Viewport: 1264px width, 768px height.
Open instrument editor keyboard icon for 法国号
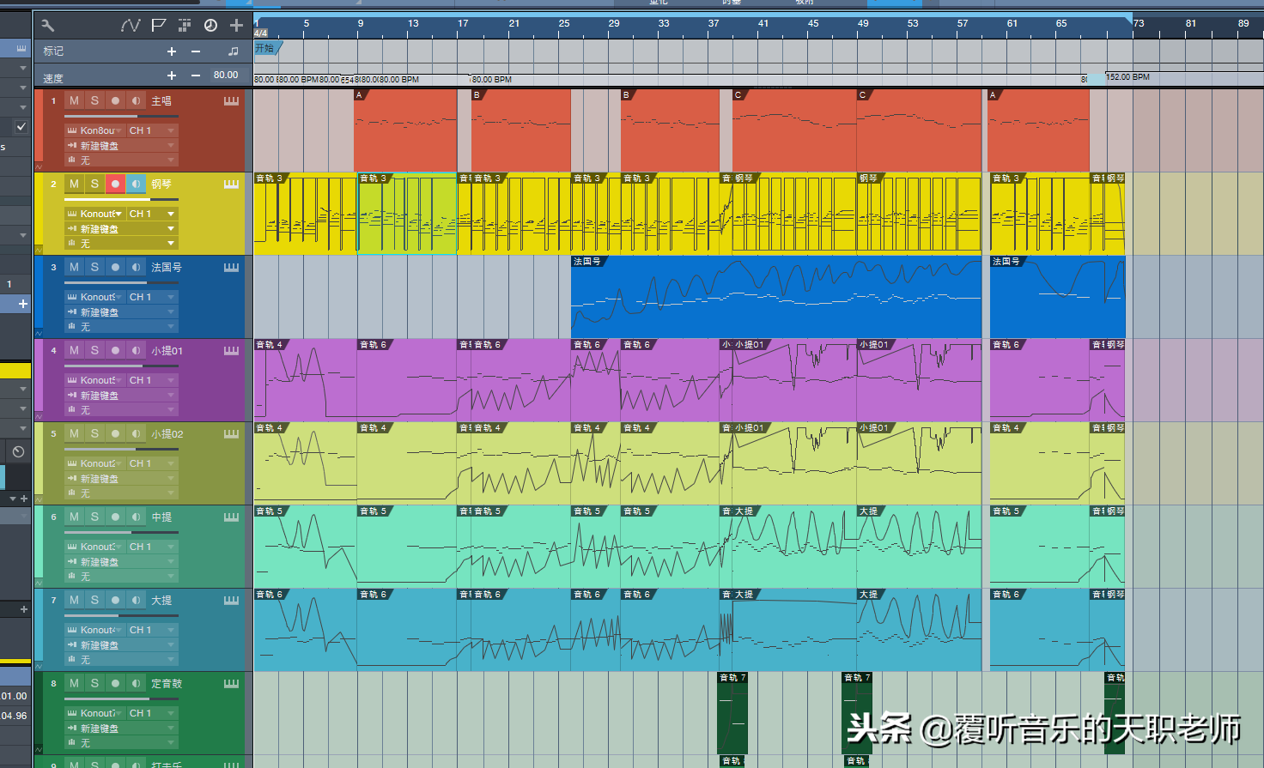(x=231, y=268)
